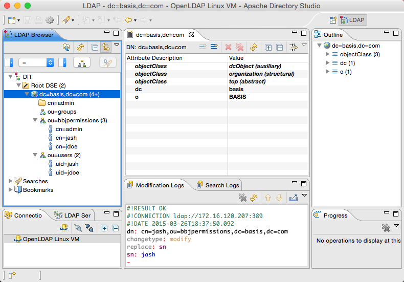Open the entry editor view menu
The height and width of the screenshot is (282, 404).
304,45
